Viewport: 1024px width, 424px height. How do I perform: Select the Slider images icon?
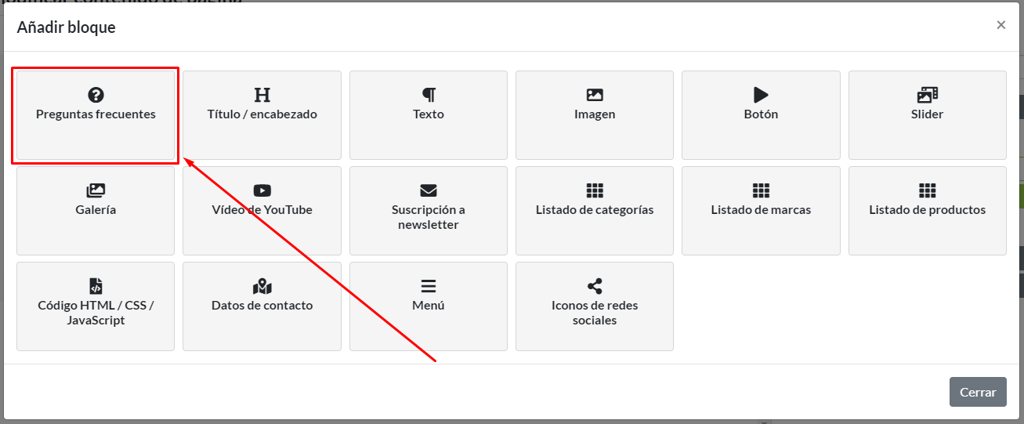pyautogui.click(x=928, y=95)
